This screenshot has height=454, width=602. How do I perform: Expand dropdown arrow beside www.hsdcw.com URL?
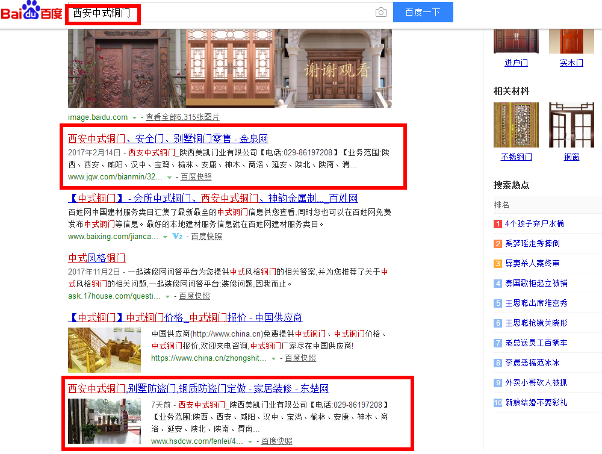pyautogui.click(x=250, y=442)
